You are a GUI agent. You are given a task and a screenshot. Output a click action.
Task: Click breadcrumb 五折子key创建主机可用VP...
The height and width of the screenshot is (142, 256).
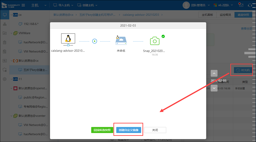coord(97,15)
